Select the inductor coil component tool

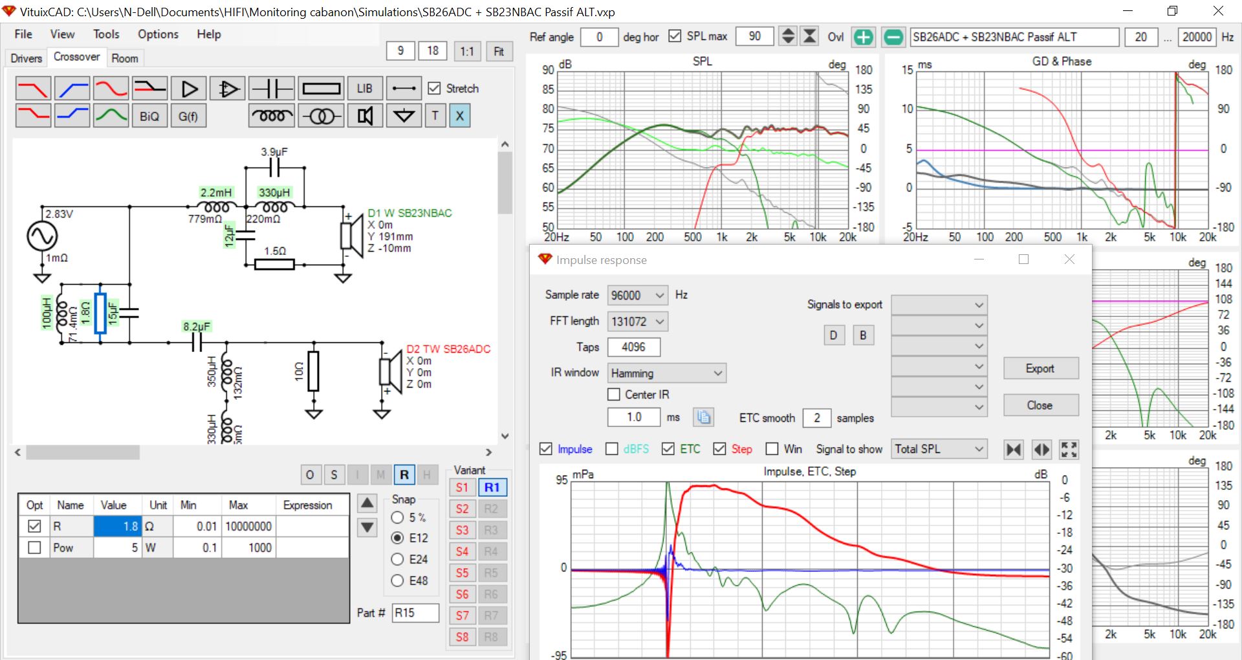tap(272, 116)
